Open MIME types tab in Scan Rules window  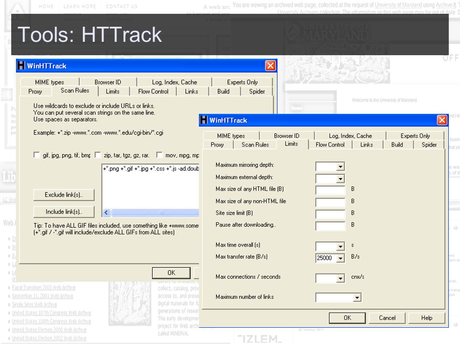point(49,82)
